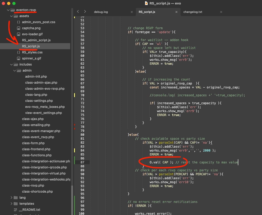Open class-functions.php file
This screenshot has height=215, width=262.
click(x=37, y=155)
